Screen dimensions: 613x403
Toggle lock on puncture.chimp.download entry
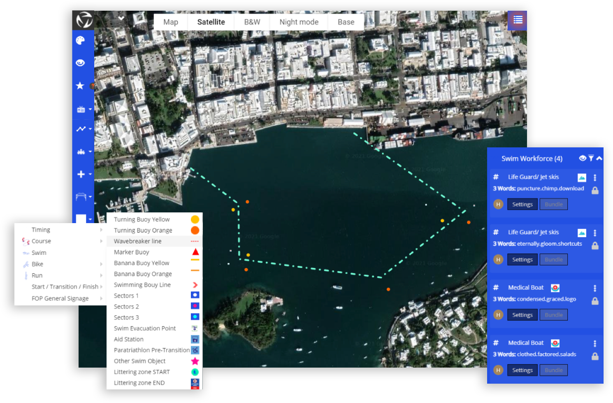coord(595,190)
